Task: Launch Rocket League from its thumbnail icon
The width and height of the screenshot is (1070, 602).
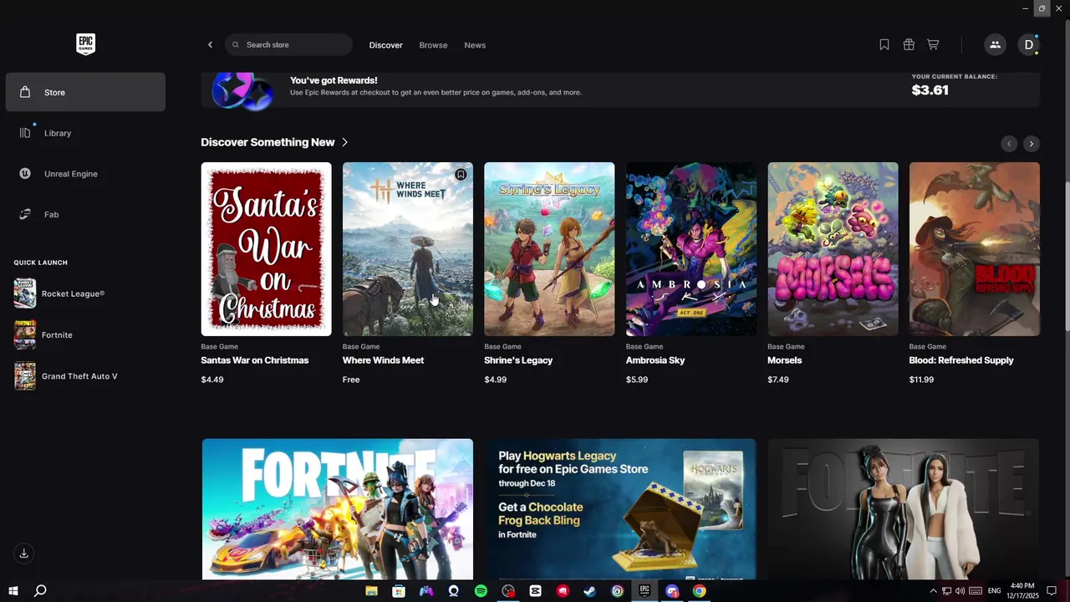Action: click(x=25, y=293)
